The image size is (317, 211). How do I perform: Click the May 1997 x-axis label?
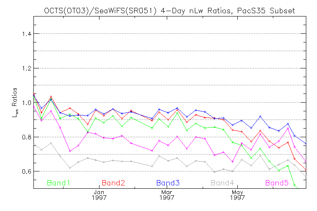[x=237, y=195]
